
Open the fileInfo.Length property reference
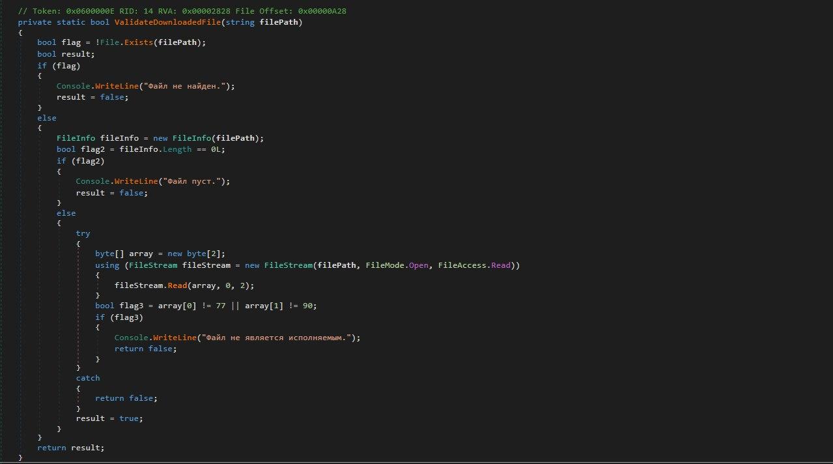[x=178, y=149]
